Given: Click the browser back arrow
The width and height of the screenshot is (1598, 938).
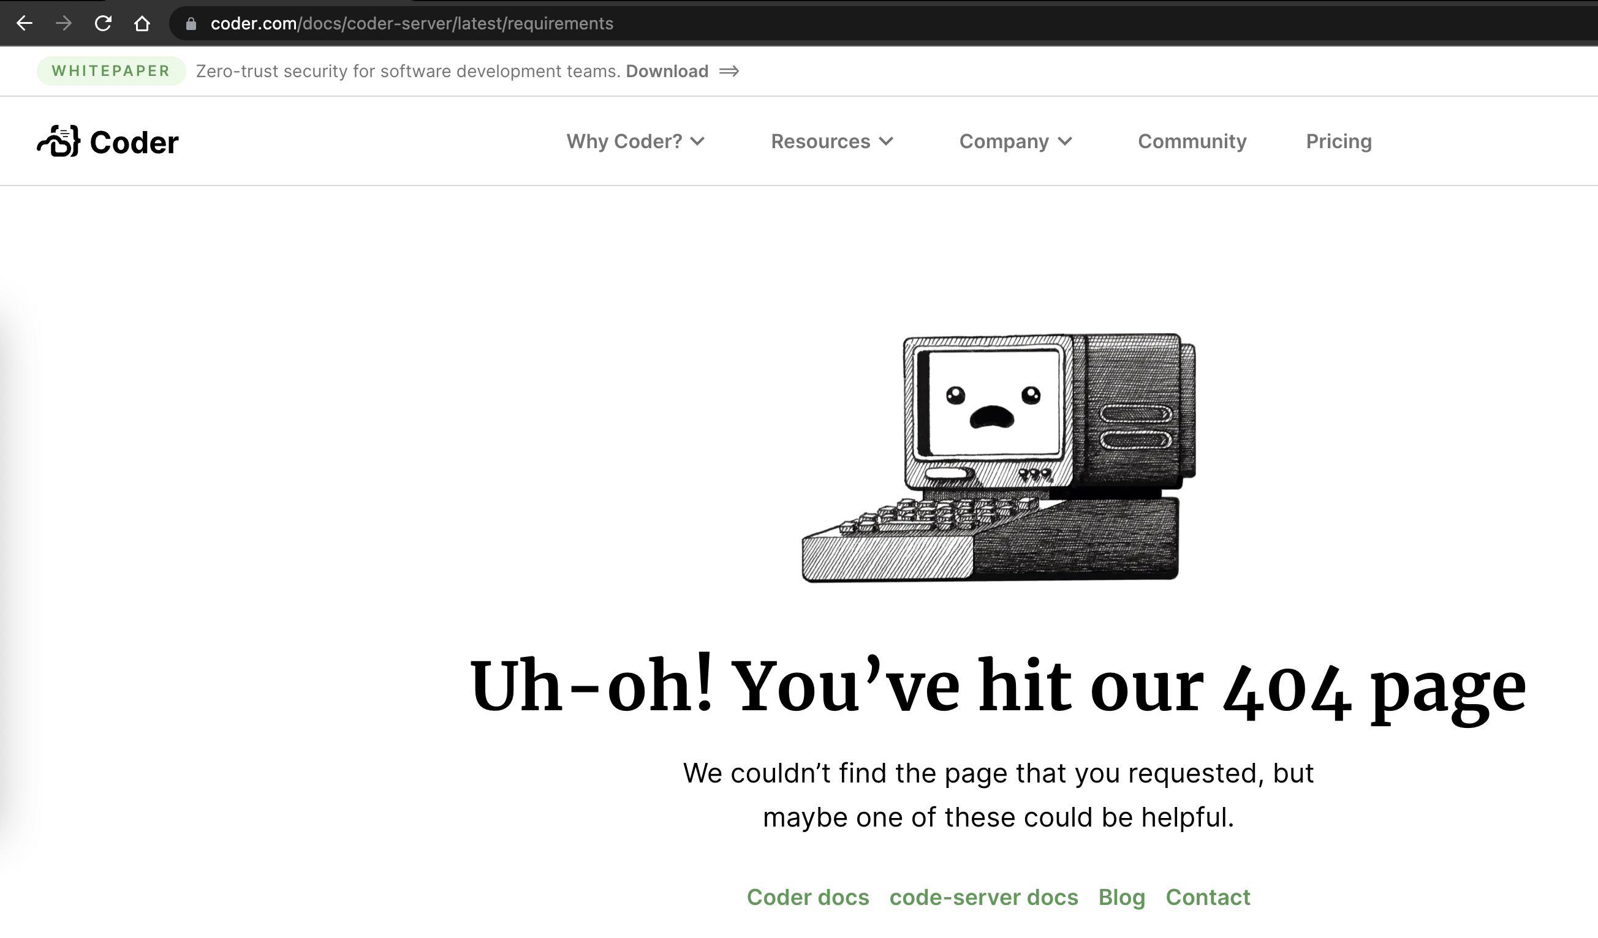Looking at the screenshot, I should (24, 23).
